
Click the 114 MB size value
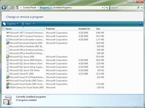100,77
